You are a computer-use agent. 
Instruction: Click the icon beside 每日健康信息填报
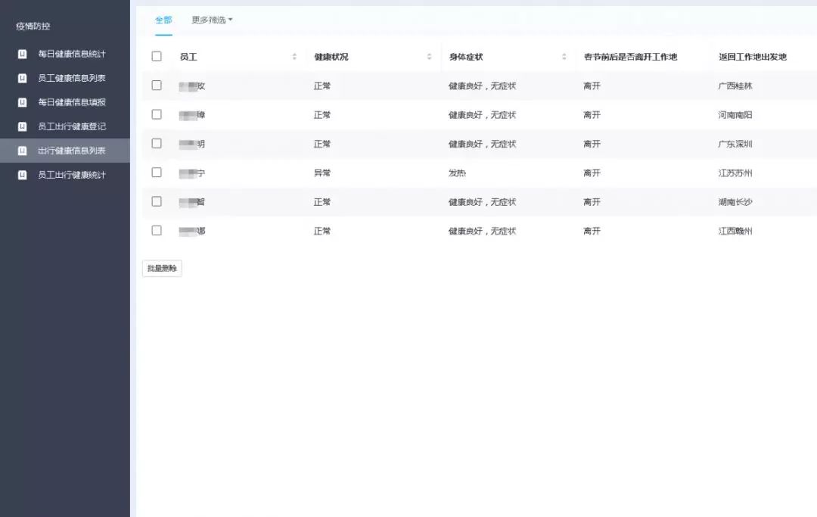(22, 102)
